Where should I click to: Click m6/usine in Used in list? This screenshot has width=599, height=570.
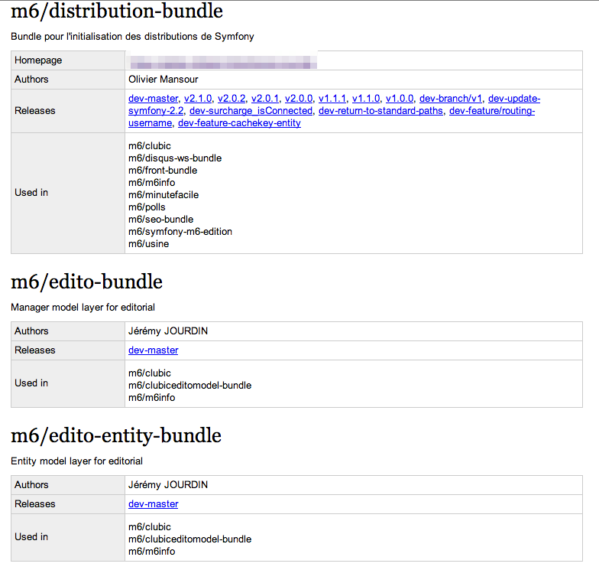pyautogui.click(x=148, y=243)
